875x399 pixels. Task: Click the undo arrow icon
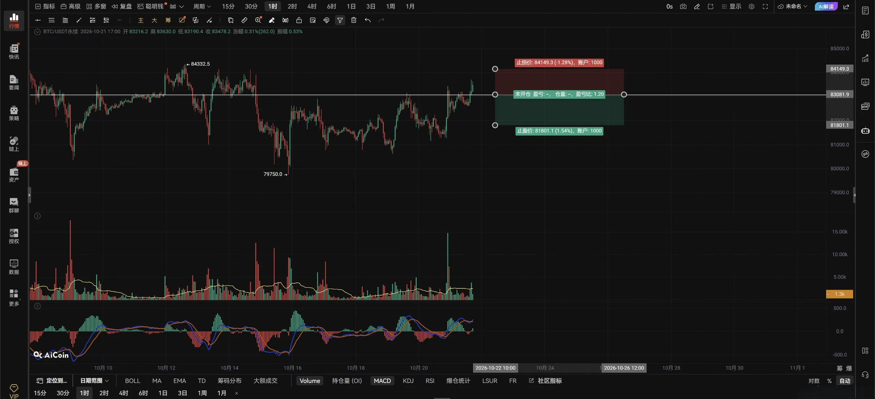(x=367, y=20)
